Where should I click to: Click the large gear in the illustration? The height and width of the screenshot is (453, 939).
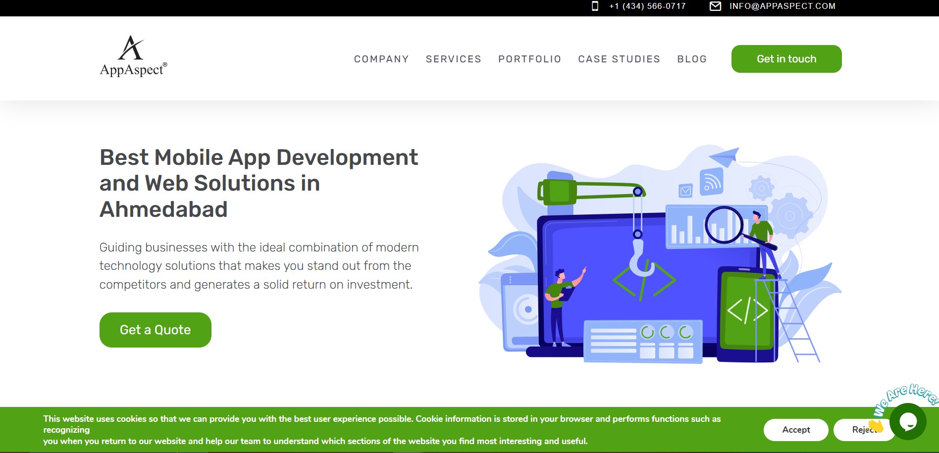point(789,215)
